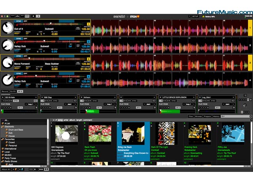
Task: Click auto loop icon on deck 3
Action: (37, 69)
